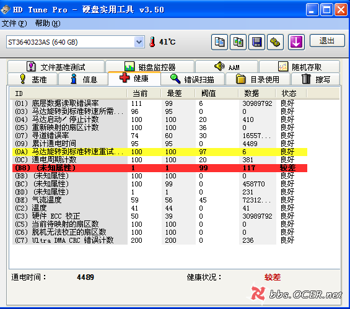Switch to the AAM tab
The width and height of the screenshot is (350, 309).
coord(227,66)
